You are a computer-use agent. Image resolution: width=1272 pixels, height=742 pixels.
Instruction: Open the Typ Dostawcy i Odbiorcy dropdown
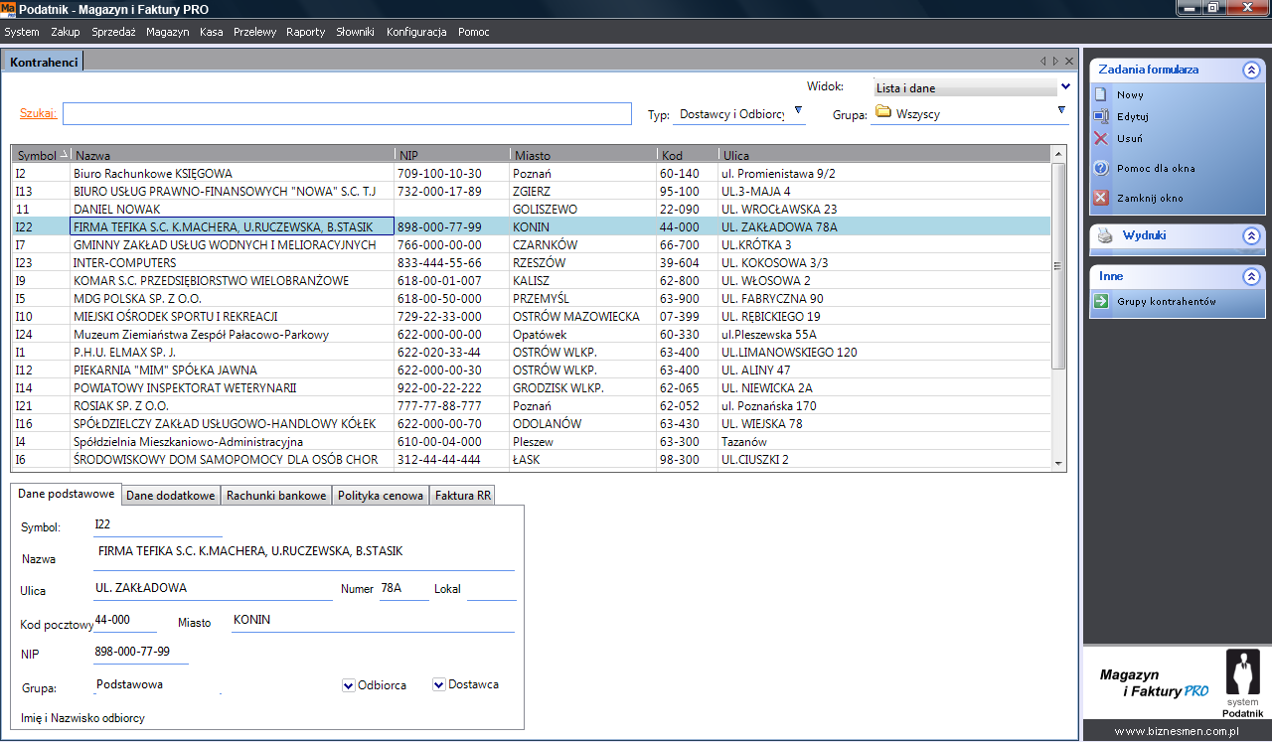(x=798, y=110)
